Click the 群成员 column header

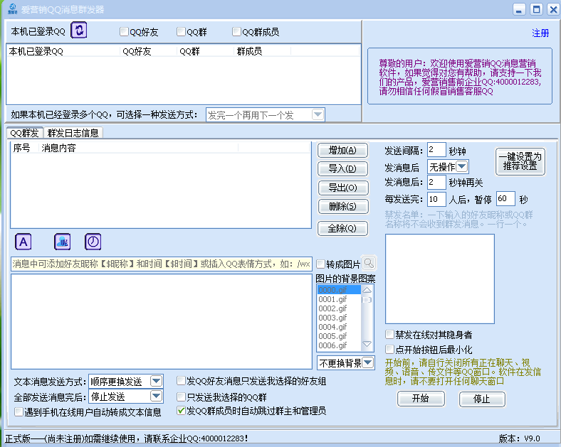pos(262,51)
